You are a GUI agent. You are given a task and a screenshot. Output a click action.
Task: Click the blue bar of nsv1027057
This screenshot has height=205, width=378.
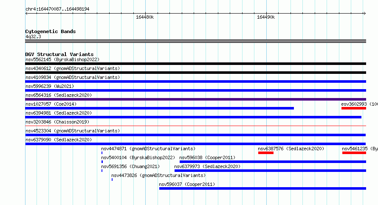point(160,108)
